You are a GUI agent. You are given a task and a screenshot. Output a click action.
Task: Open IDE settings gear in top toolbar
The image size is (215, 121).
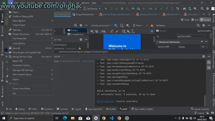[x=208, y=8]
